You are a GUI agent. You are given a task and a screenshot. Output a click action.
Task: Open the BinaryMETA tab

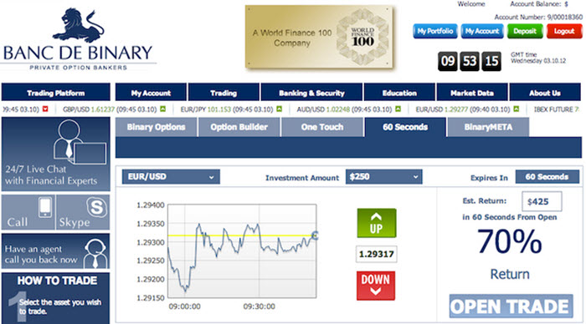click(488, 127)
